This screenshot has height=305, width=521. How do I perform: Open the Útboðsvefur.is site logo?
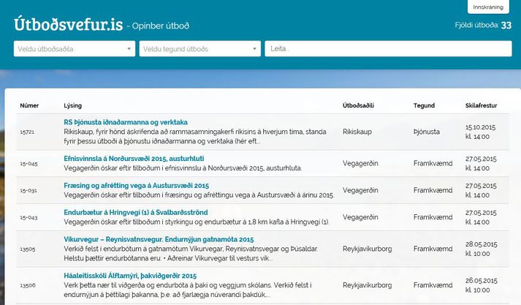click(x=67, y=25)
